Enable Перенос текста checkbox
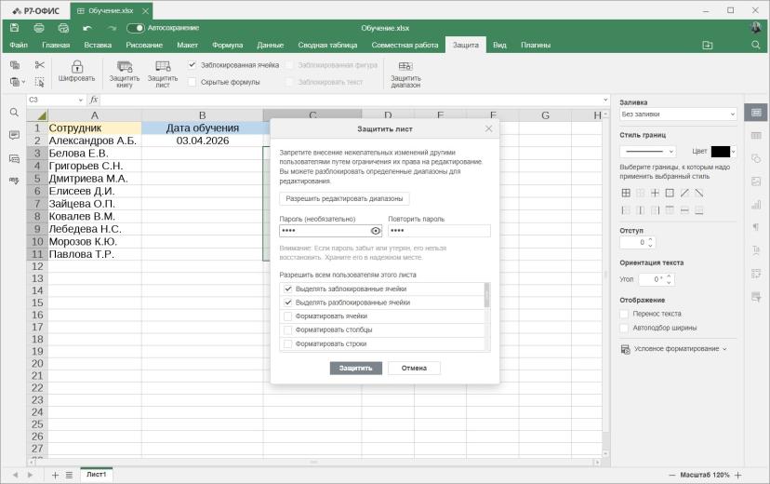 624,314
